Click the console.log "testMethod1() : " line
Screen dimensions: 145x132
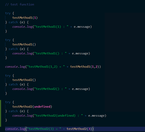51,53
